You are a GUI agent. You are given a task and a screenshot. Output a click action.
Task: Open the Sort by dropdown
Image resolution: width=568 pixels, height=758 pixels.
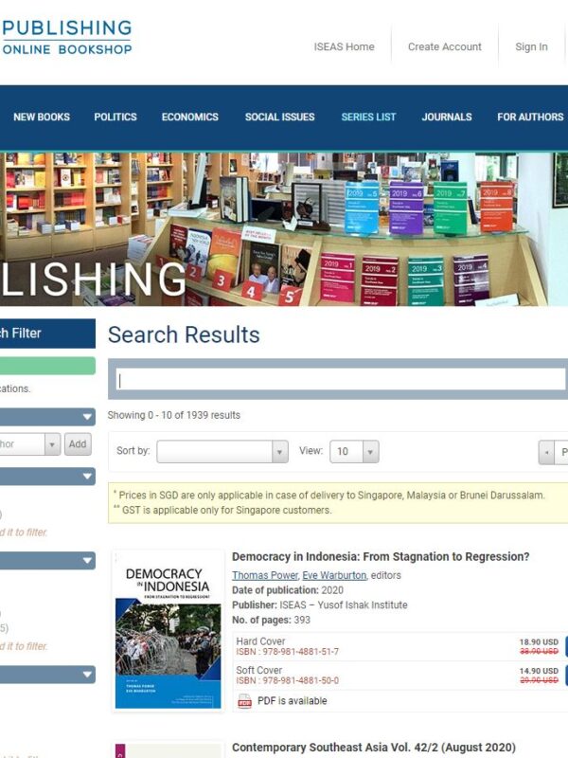pyautogui.click(x=222, y=452)
